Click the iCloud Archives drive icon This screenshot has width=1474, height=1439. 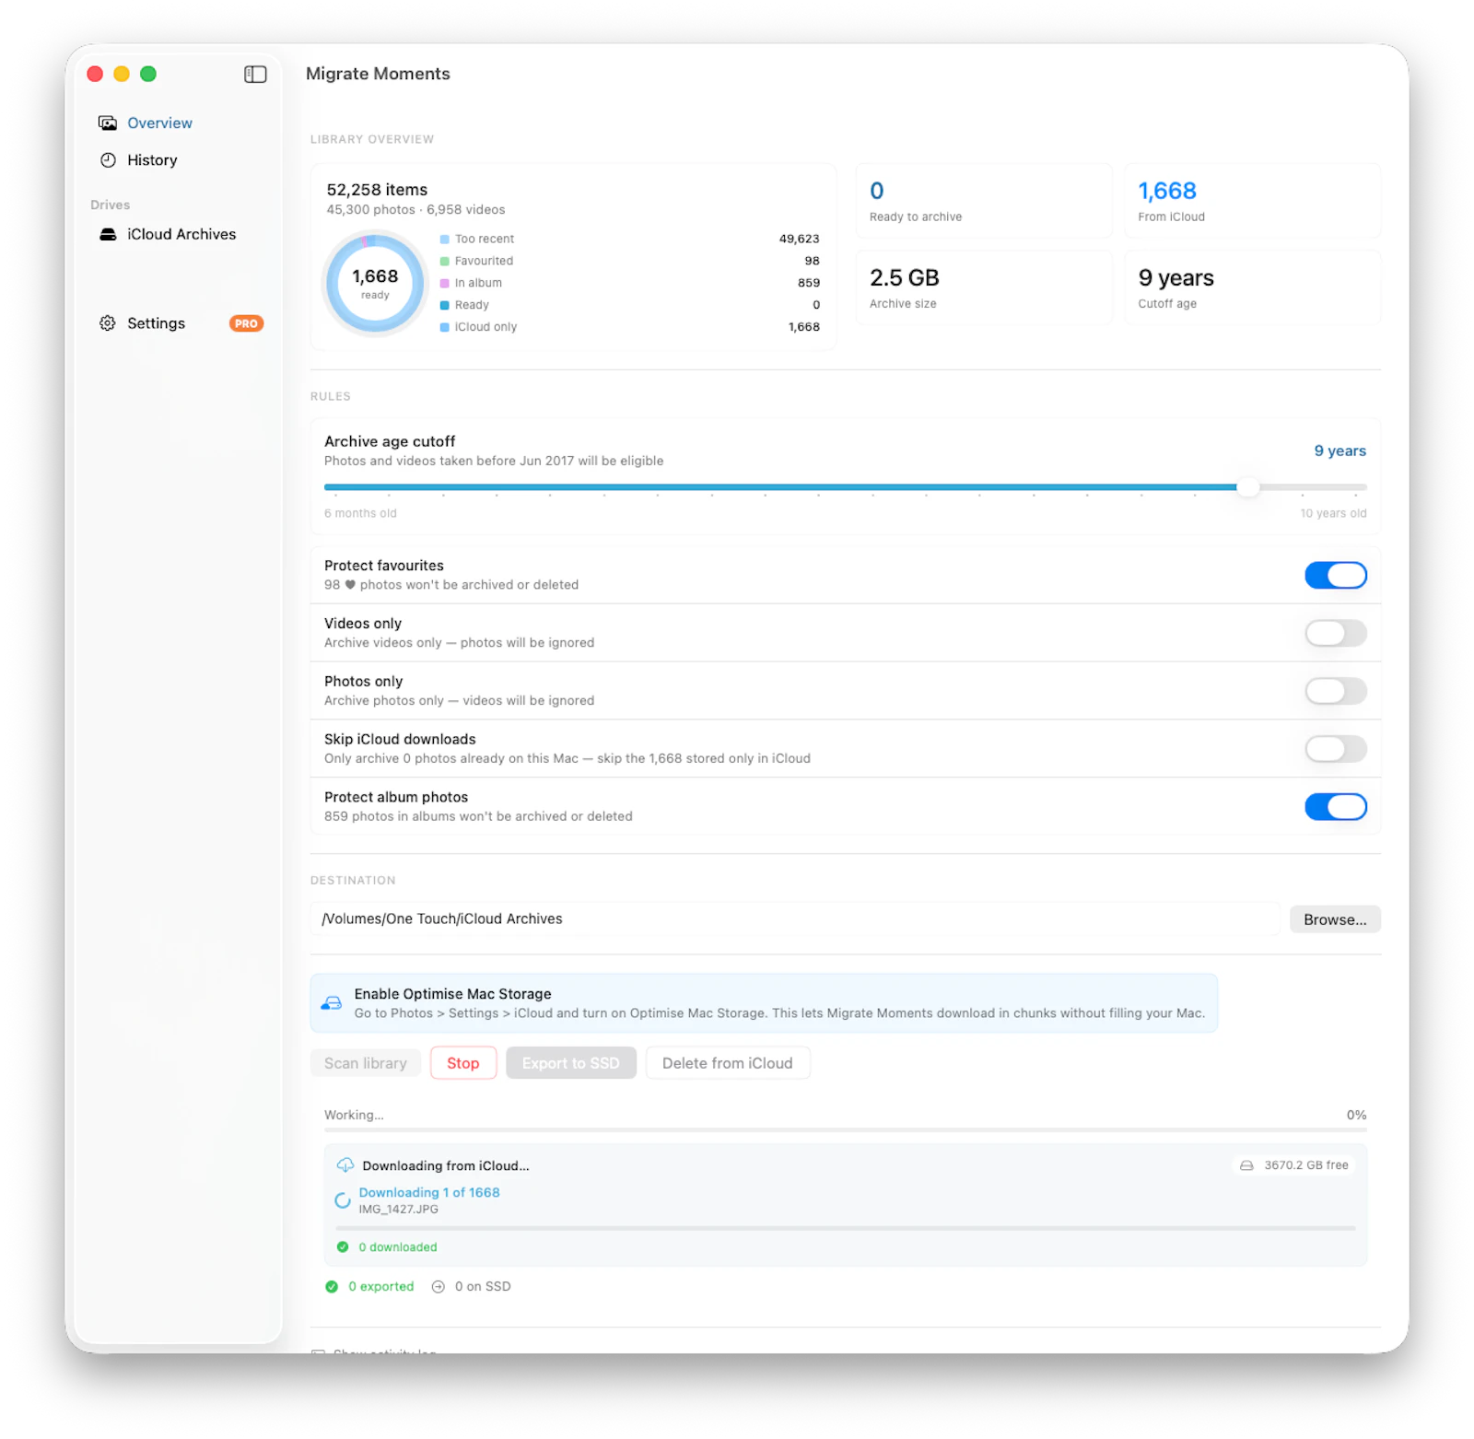pyautogui.click(x=108, y=235)
